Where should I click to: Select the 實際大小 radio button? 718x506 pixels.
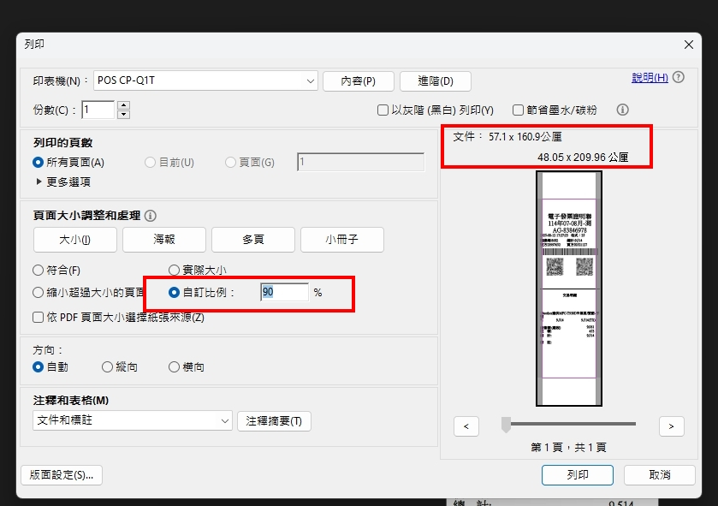click(x=175, y=271)
